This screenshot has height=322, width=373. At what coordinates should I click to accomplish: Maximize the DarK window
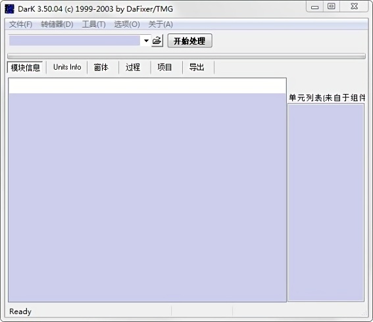point(332,7)
